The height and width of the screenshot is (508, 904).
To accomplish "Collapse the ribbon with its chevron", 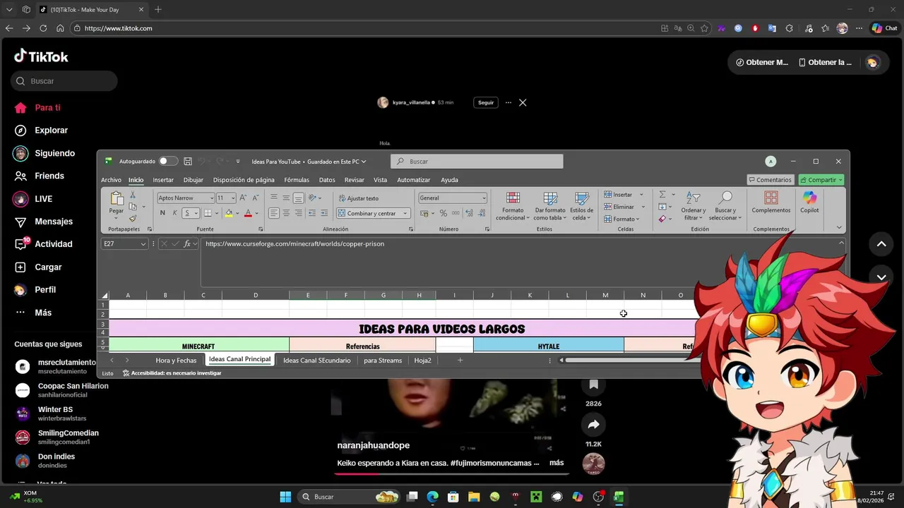I will pos(839,227).
